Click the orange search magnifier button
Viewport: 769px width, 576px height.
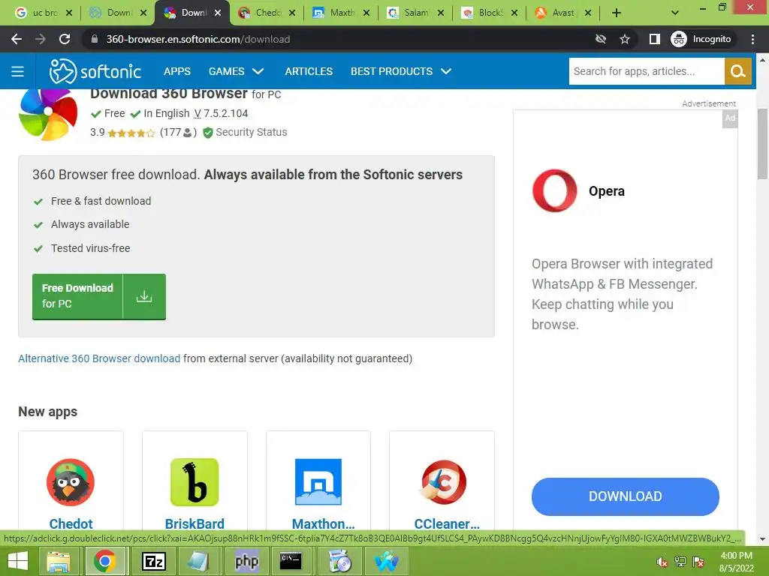(737, 71)
